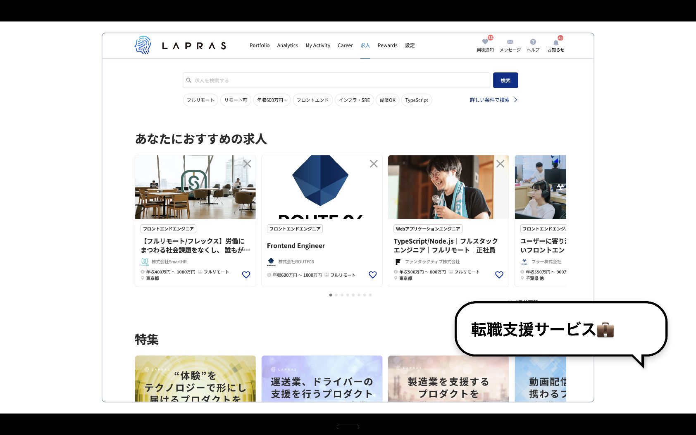The height and width of the screenshot is (435, 696).
Task: Click the 求人を検索する search field
Action: (336, 80)
